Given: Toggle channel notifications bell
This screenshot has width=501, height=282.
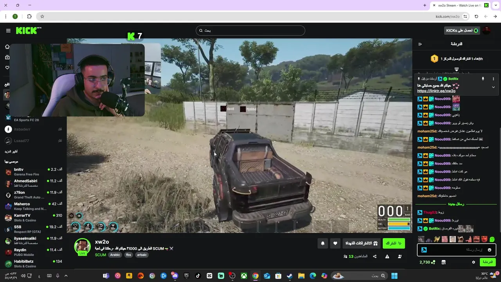Looking at the screenshot, I should click(x=323, y=243).
